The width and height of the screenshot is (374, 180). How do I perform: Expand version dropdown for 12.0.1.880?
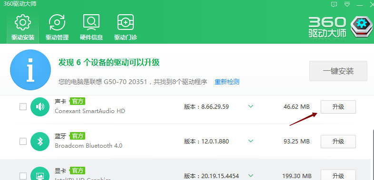251,141
